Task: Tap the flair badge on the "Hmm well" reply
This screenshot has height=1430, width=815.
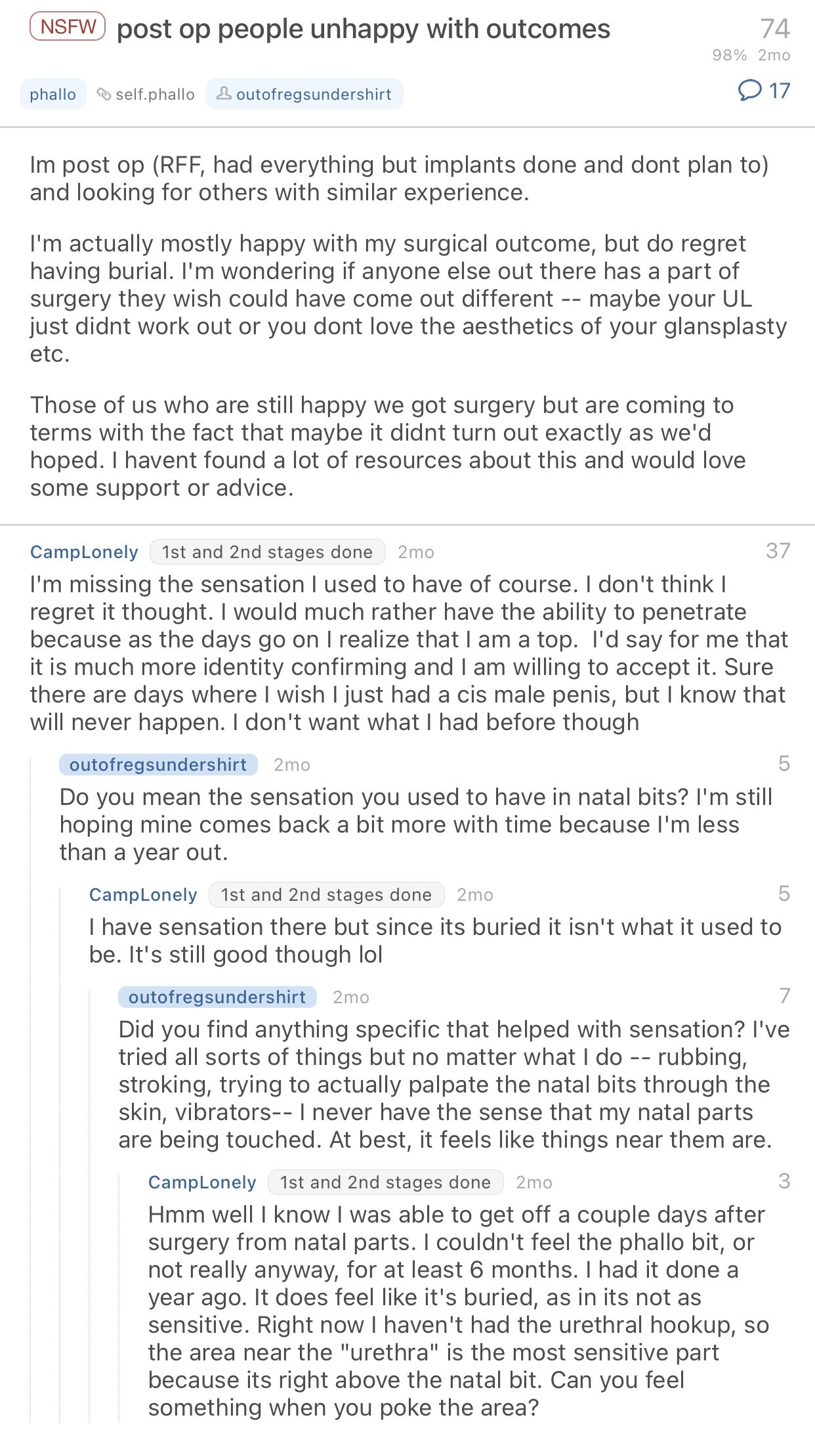Action: [x=385, y=1182]
